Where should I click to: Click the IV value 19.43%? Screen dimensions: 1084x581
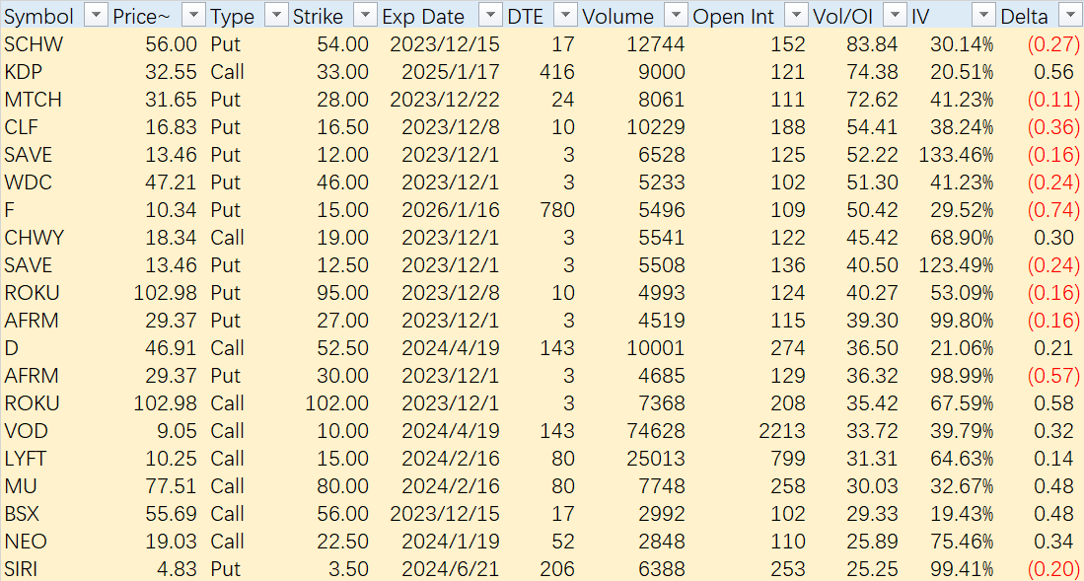click(962, 514)
